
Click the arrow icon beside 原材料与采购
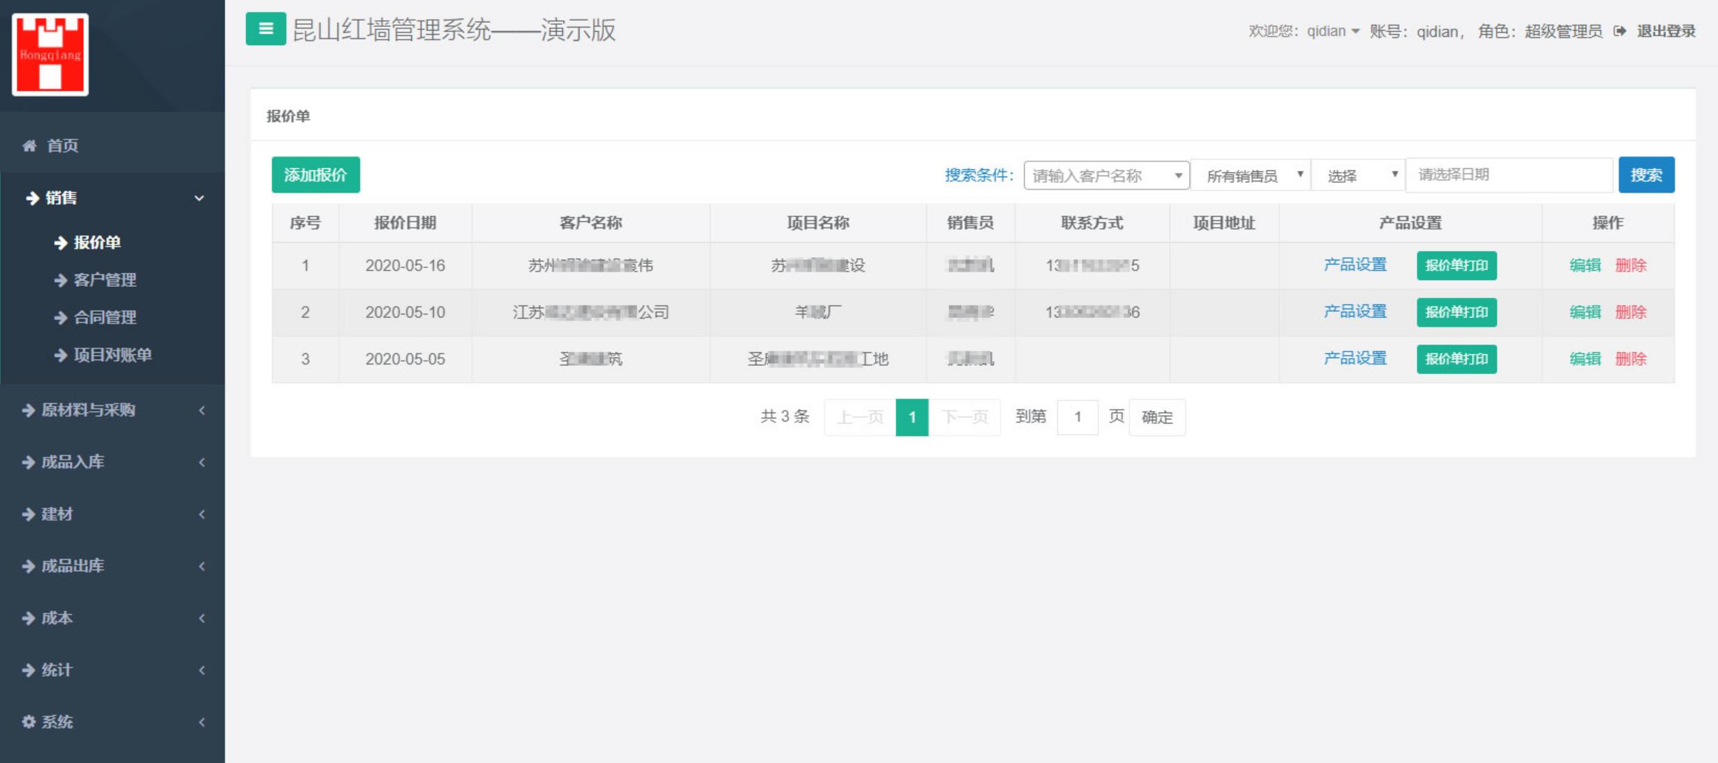(28, 410)
